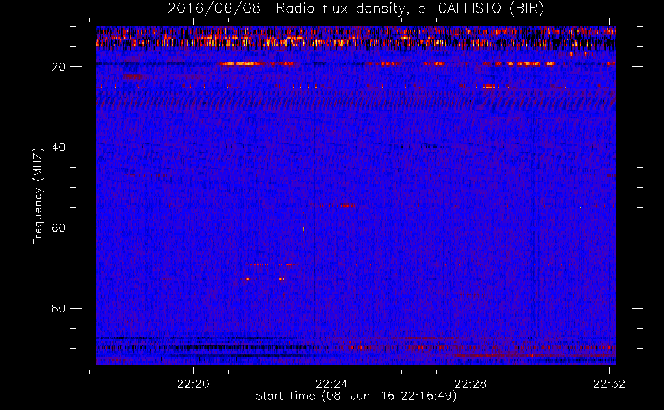664x410 pixels.
Task: Click the 22:32 time tick label
Action: 609,384
